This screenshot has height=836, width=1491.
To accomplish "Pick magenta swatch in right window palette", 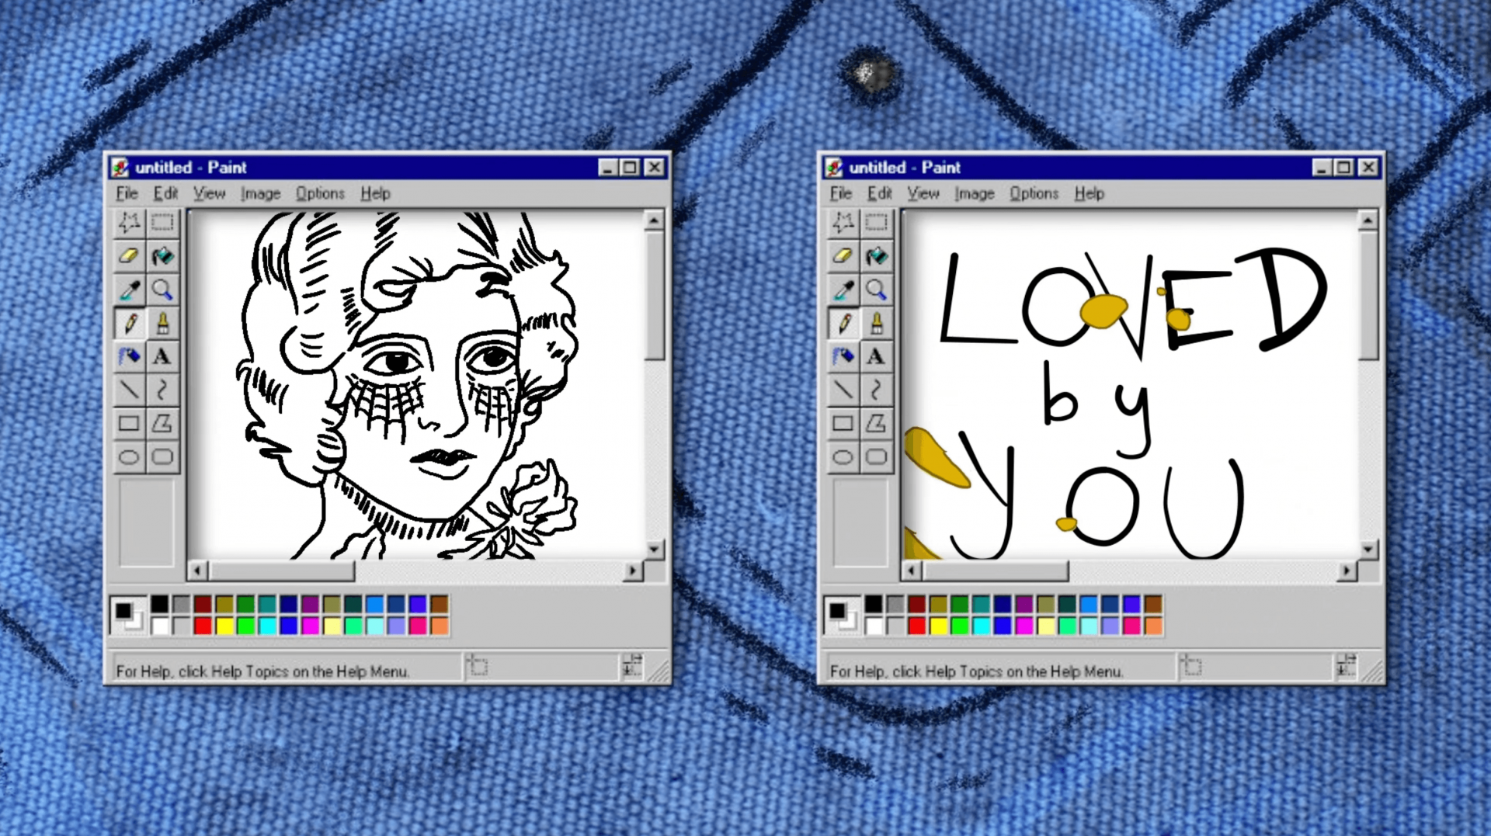I will coord(1024,626).
